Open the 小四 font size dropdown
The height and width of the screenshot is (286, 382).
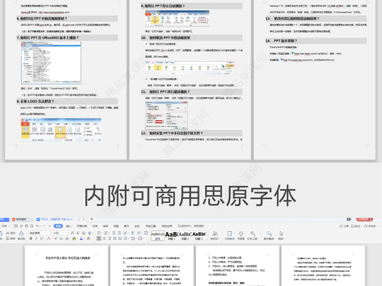69,233
